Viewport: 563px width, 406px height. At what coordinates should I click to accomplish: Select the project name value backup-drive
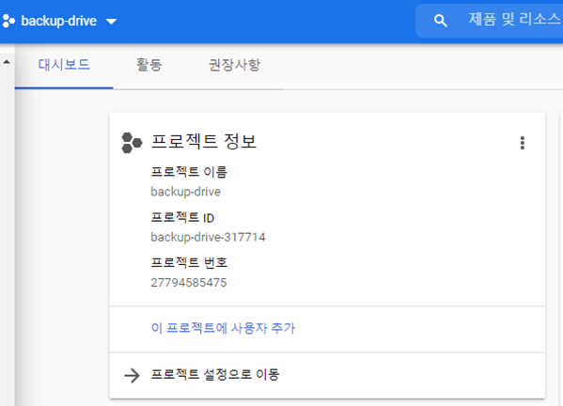[186, 192]
